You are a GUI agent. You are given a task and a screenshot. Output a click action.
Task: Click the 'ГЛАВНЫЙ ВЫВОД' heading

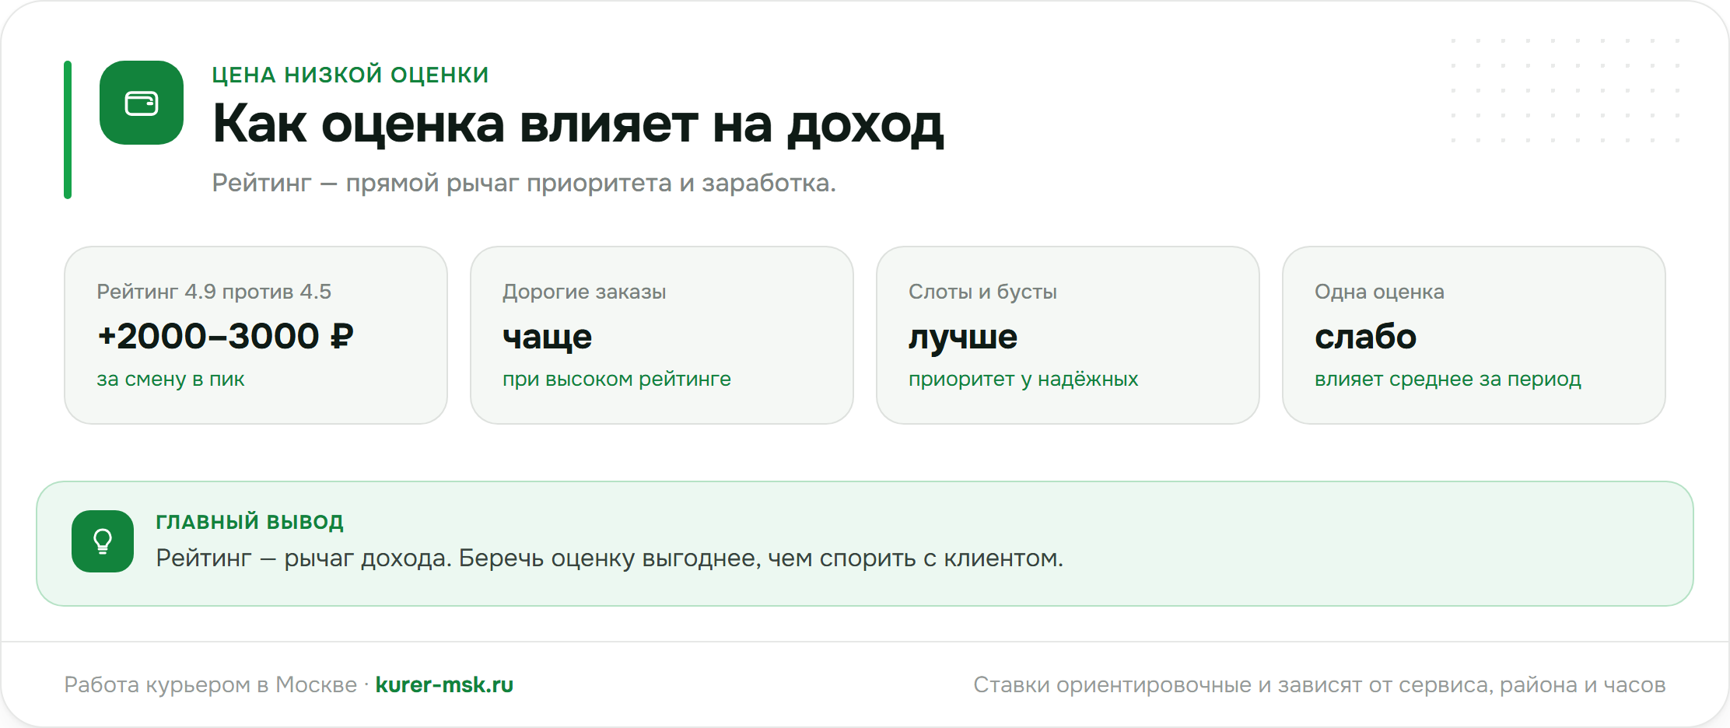pos(250,522)
